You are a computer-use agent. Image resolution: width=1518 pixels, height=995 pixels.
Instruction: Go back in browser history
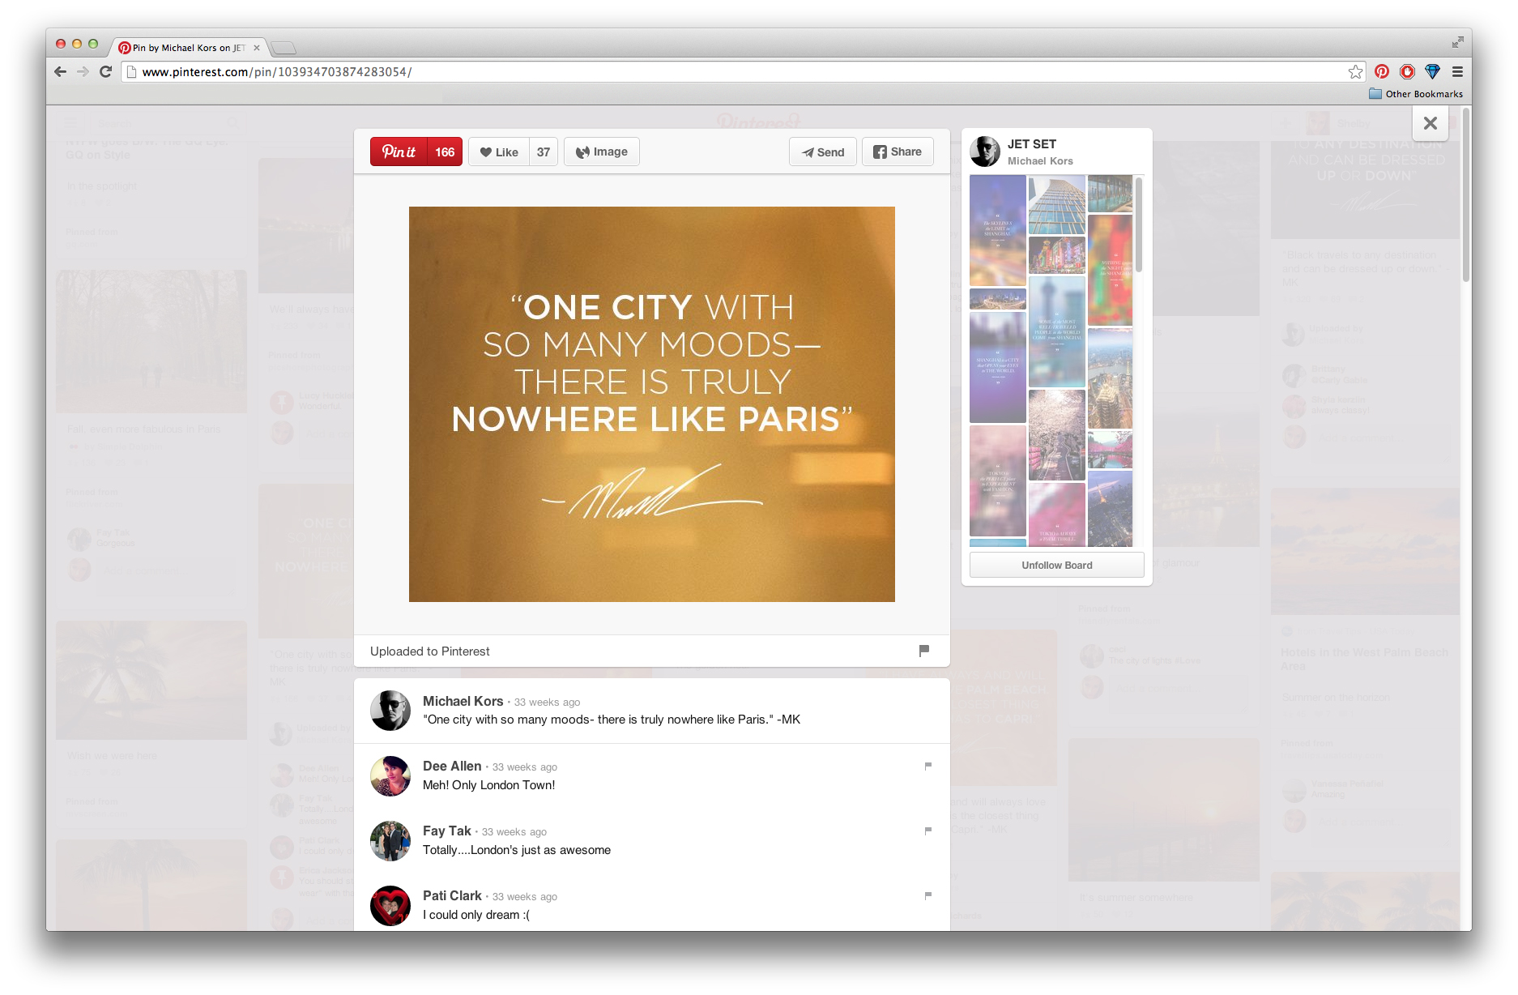[61, 71]
